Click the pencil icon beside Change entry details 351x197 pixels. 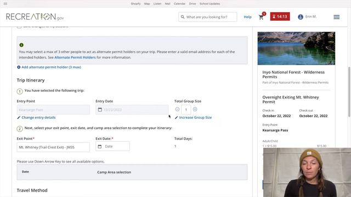point(19,118)
